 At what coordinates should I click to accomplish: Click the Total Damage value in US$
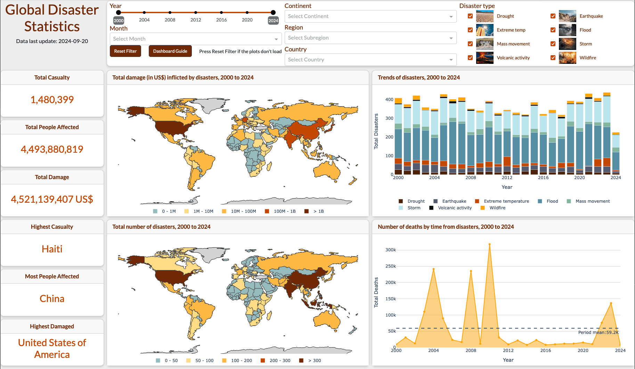coord(52,200)
